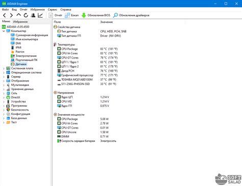This screenshot has height=186, width=242.
Task: Select Суммарная информация in the tree
Action: (x=29, y=35)
